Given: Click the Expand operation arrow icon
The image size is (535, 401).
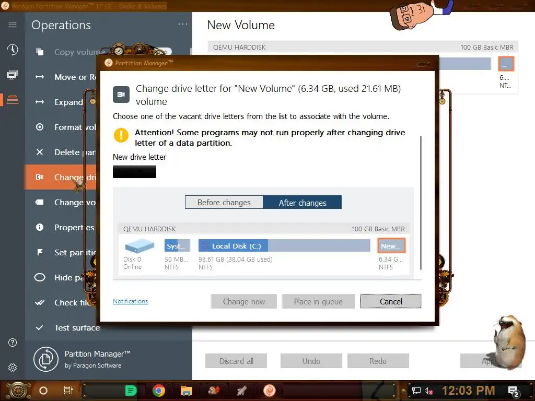Looking at the screenshot, I should click(x=40, y=102).
